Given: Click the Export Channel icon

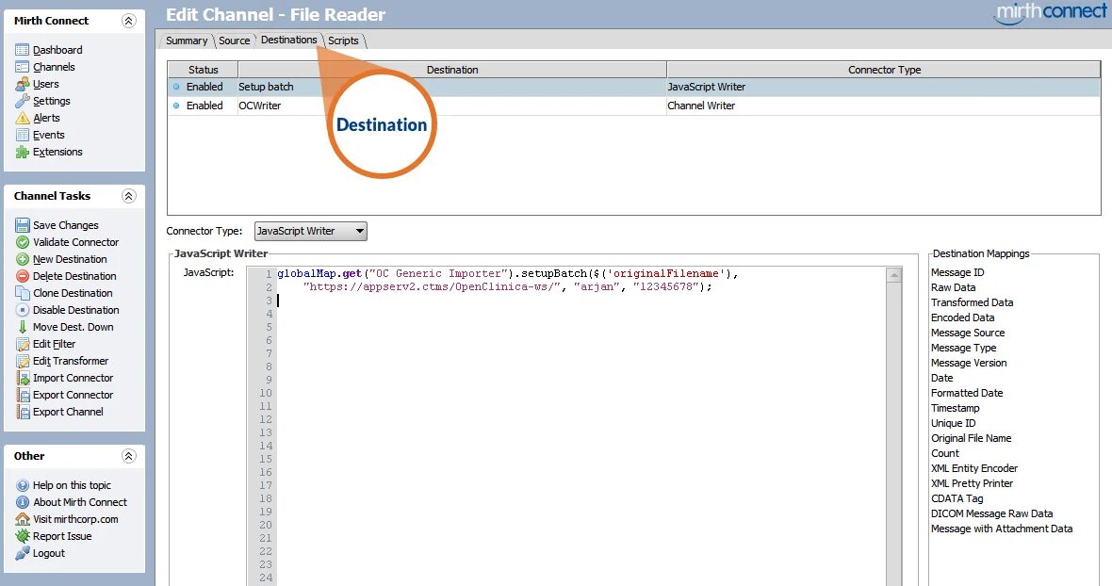Looking at the screenshot, I should pos(22,413).
